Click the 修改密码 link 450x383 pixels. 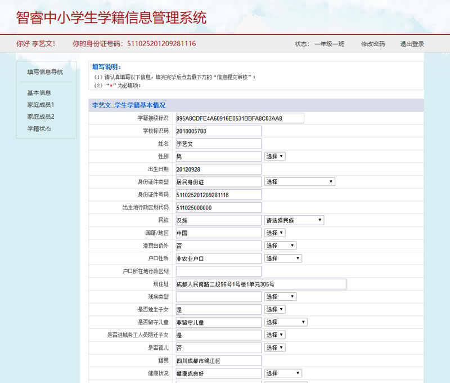373,44
